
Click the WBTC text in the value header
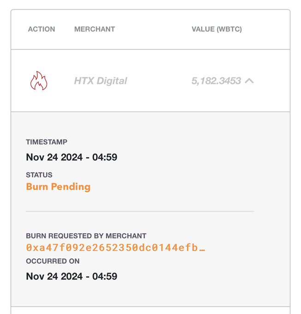click(229, 29)
